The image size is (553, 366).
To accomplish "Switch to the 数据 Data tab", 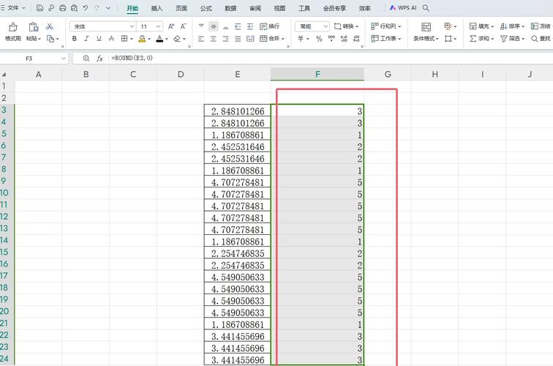I will tap(230, 8).
